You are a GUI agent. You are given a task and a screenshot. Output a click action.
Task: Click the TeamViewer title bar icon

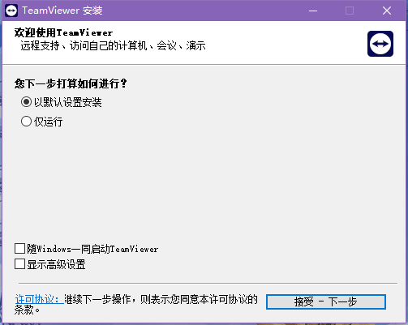coord(11,11)
